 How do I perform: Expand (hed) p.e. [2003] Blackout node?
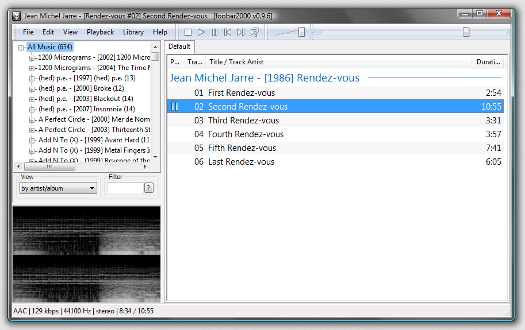pos(32,99)
